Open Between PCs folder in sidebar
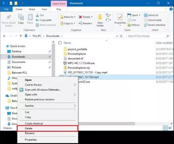The height and width of the screenshot is (144, 174). [19, 73]
